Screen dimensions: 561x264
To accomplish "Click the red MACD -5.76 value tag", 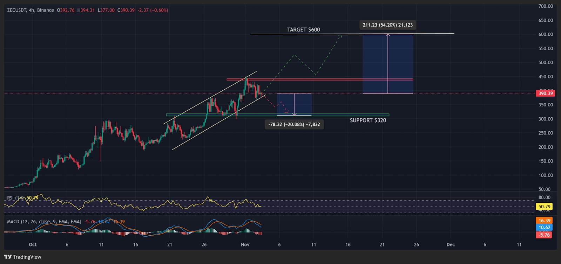I will point(544,235).
